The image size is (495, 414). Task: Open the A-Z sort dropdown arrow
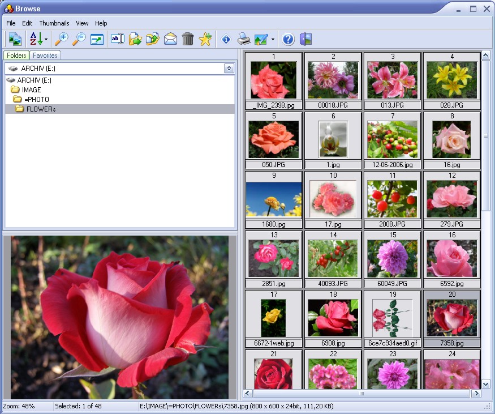pyautogui.click(x=46, y=40)
